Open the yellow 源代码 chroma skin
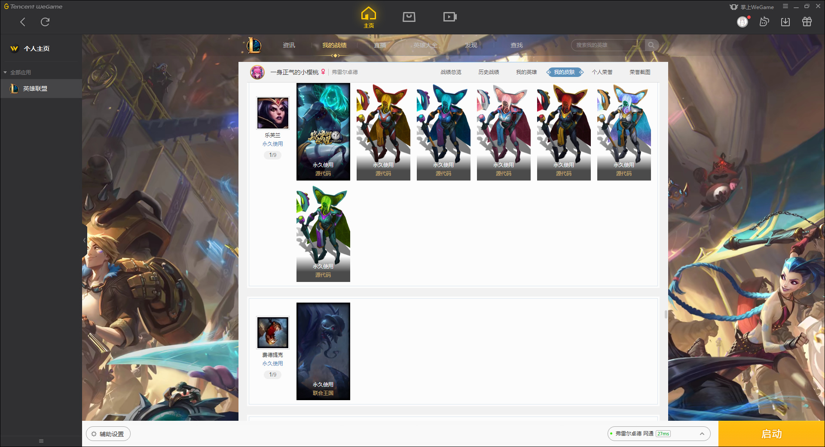This screenshot has width=825, height=447. tap(383, 132)
